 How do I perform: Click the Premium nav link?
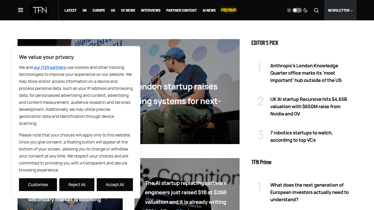(x=228, y=10)
